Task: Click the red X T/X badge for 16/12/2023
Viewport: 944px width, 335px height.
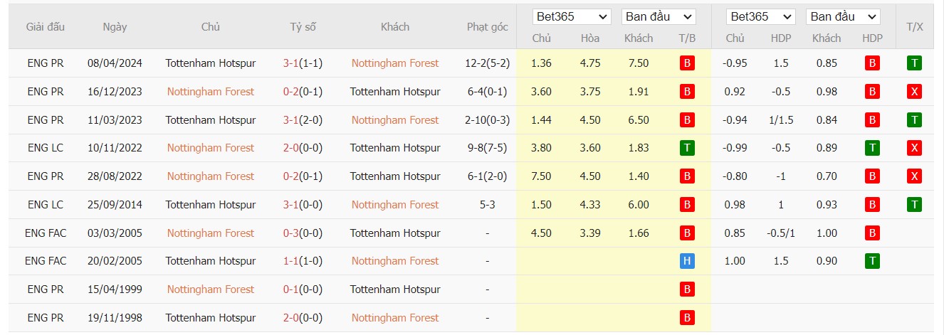Action: coord(915,91)
